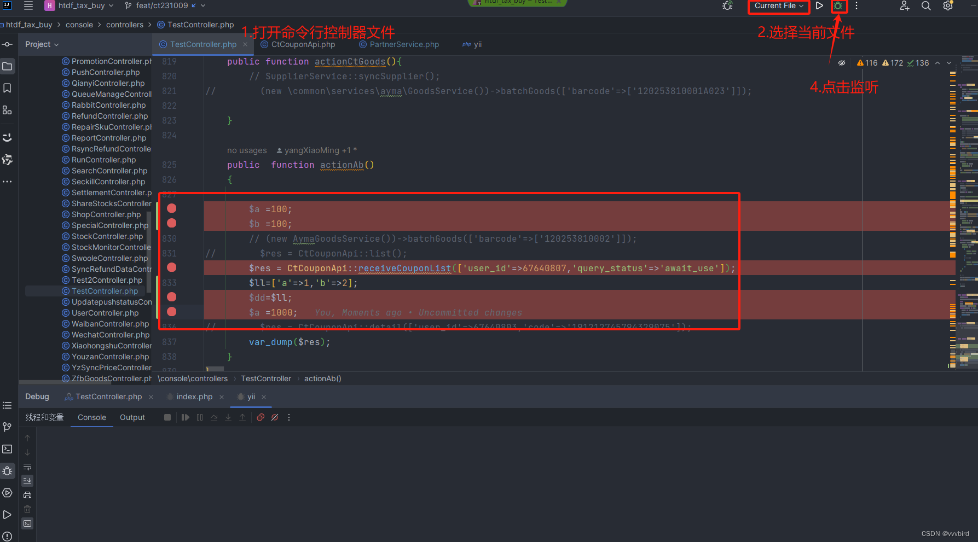Switch to PartnerService.php editor tab
978x542 pixels.
pos(399,44)
